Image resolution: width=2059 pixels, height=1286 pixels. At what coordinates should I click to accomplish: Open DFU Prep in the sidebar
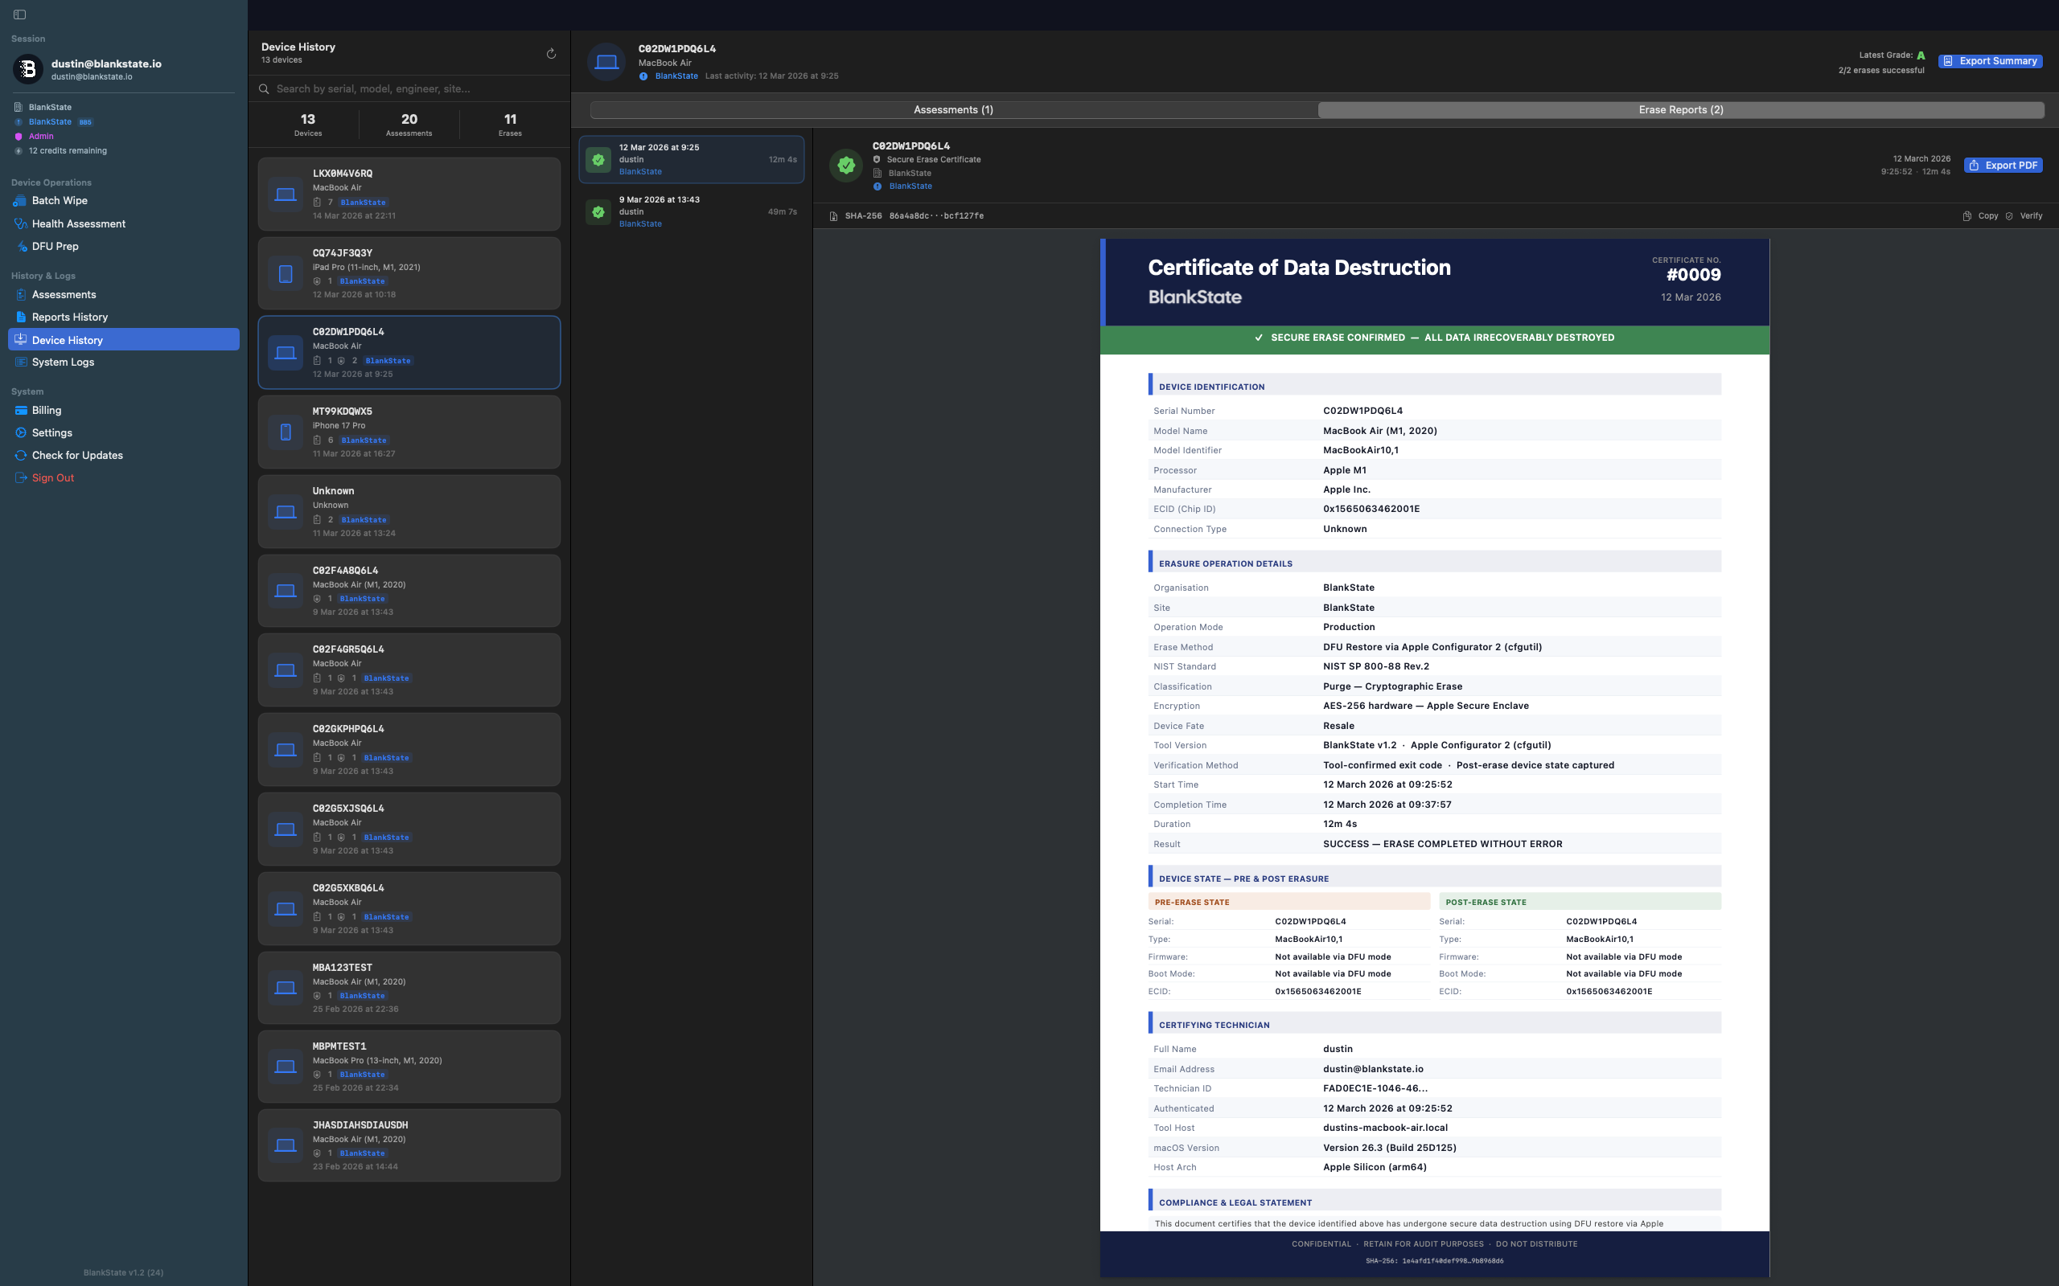(55, 247)
